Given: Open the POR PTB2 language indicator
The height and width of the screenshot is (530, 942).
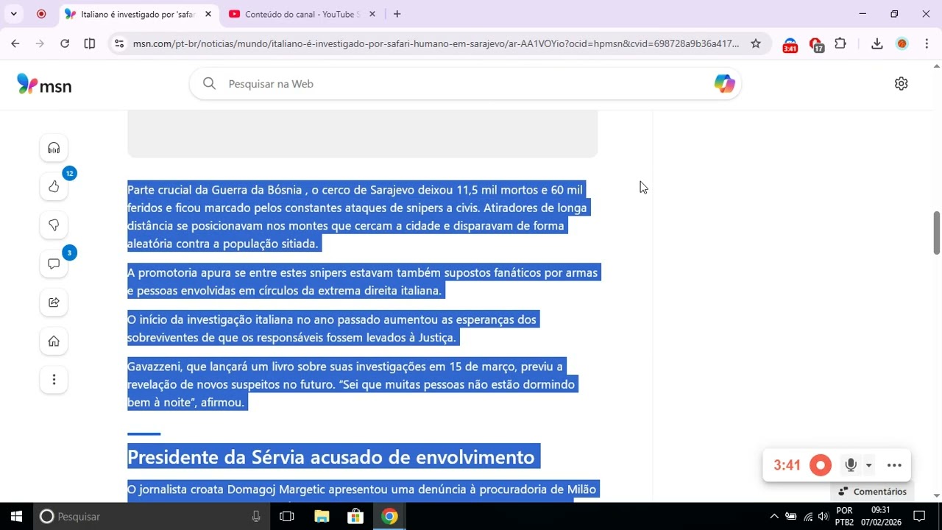Looking at the screenshot, I should pos(845,516).
